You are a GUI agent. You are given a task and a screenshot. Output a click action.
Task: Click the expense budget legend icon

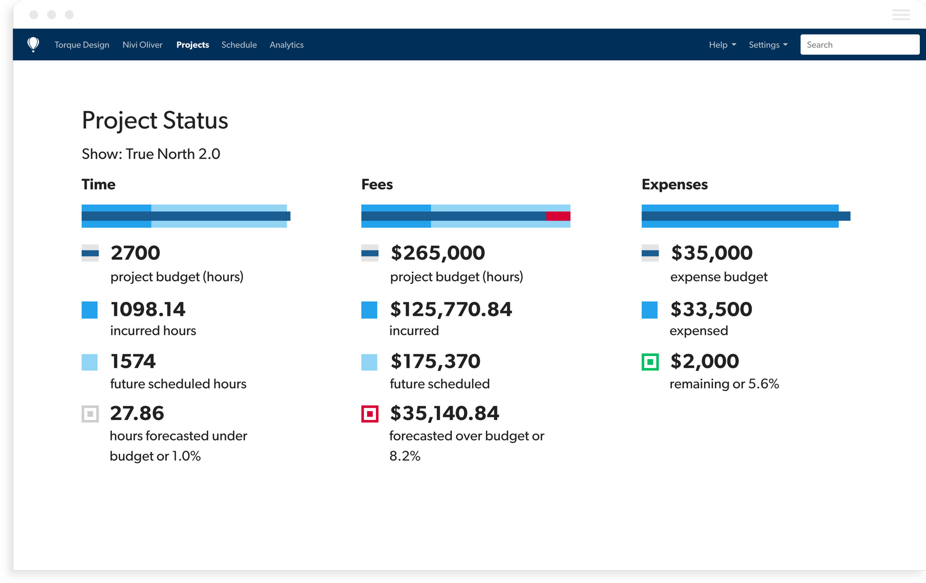point(650,253)
